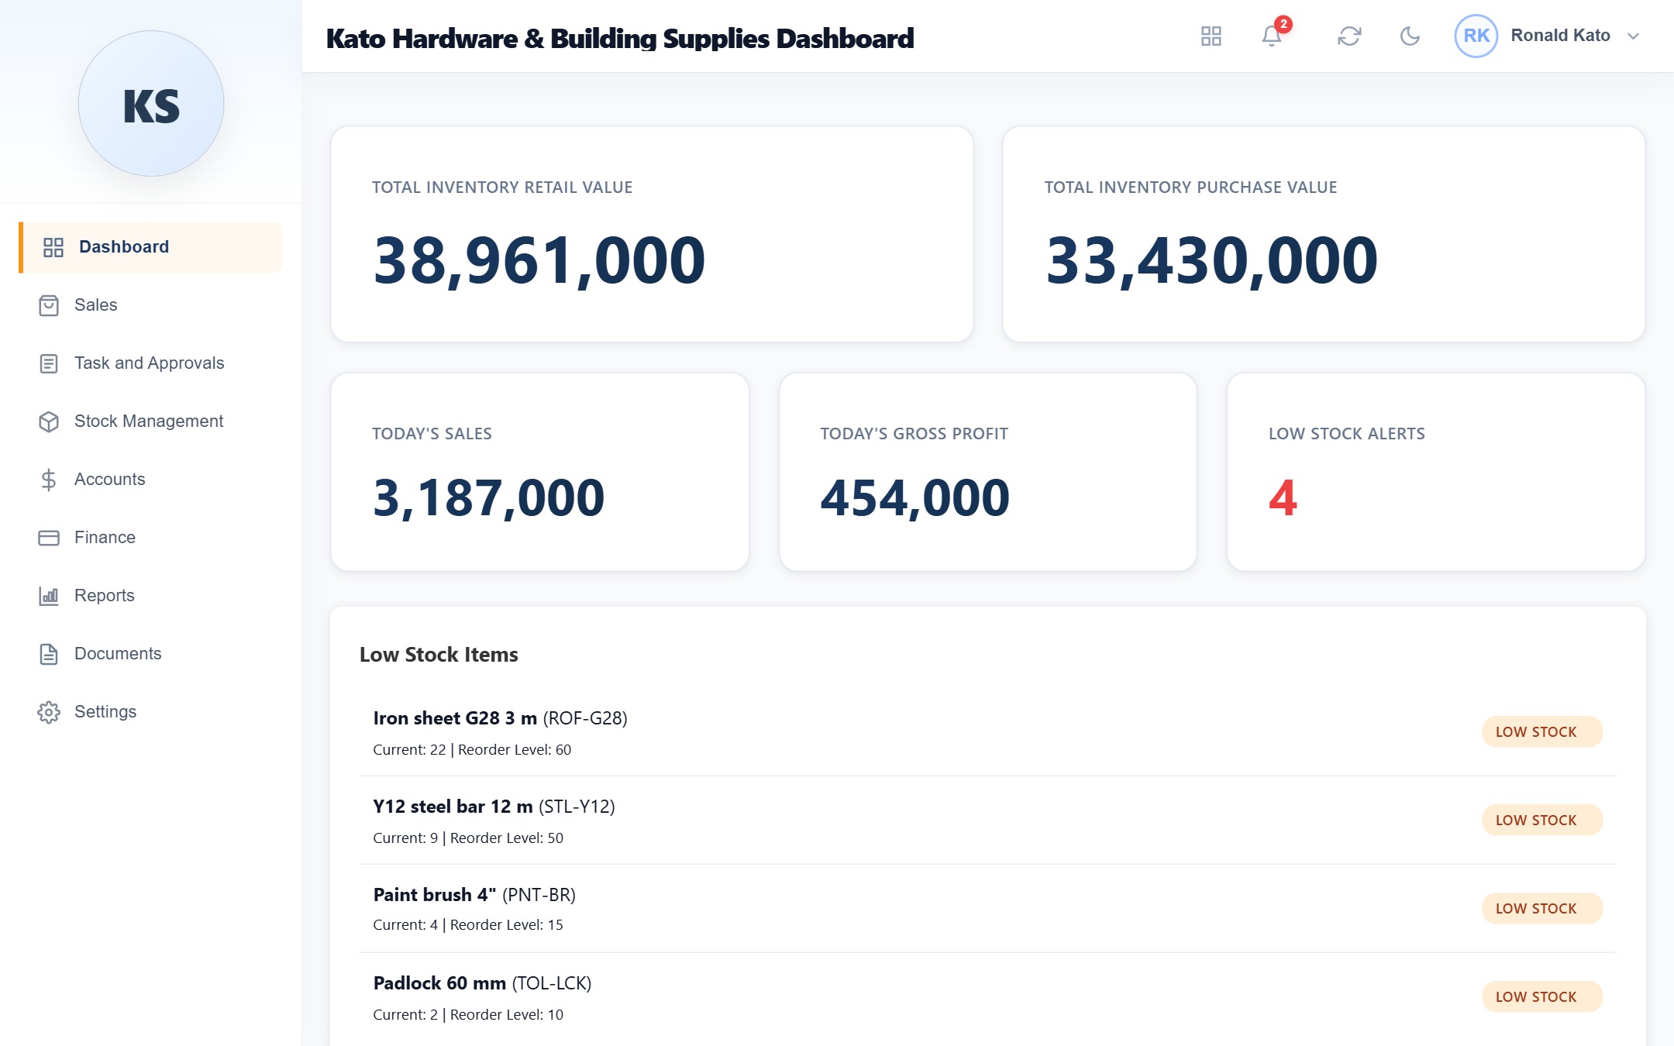Toggle dark mode moon icon
This screenshot has width=1674, height=1046.
point(1410,36)
